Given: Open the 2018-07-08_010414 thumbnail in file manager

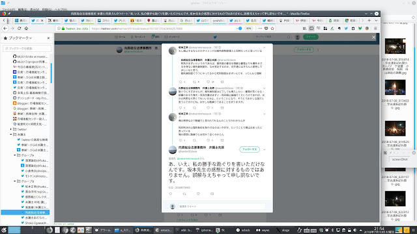Looking at the screenshot, I should 395,46.
